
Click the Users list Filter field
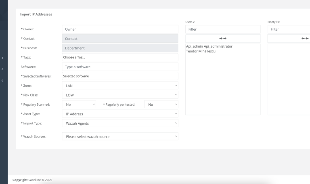coord(223,29)
